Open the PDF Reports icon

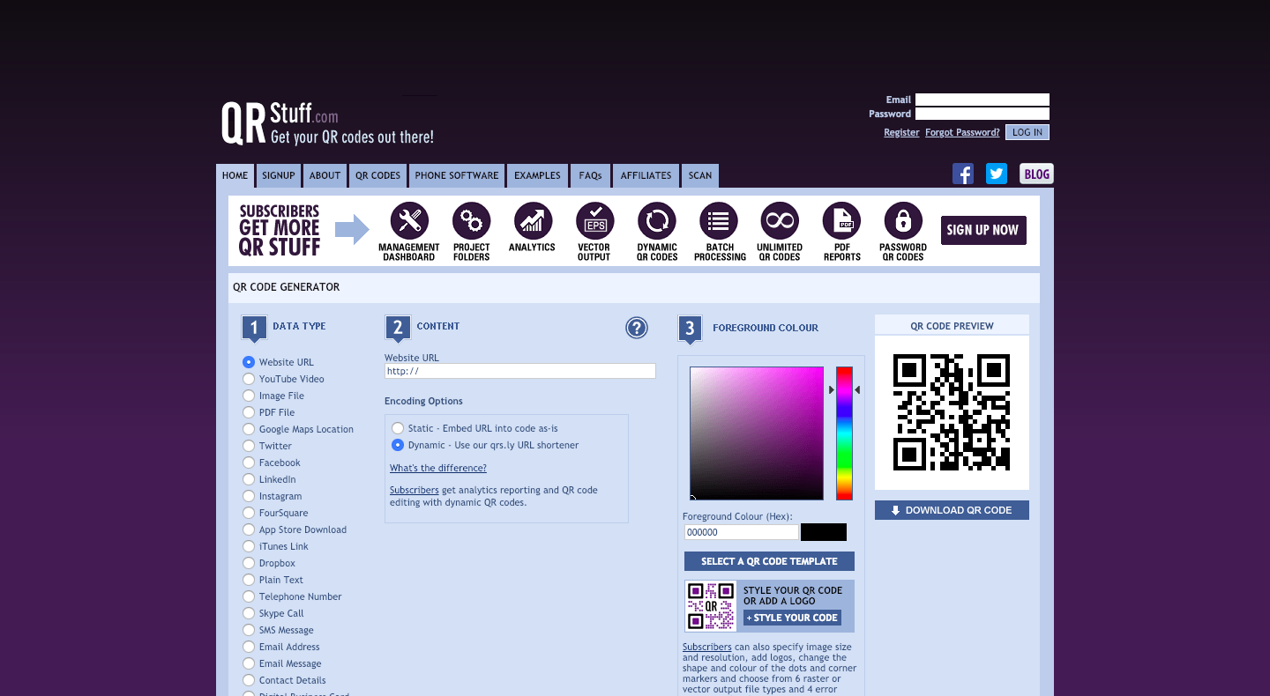tap(842, 221)
